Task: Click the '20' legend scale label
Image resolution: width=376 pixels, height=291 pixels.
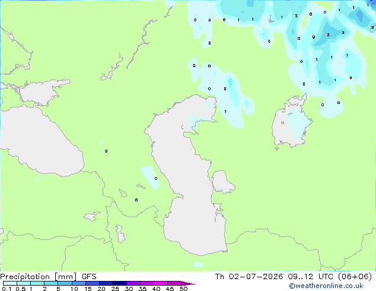Action: click(x=101, y=289)
